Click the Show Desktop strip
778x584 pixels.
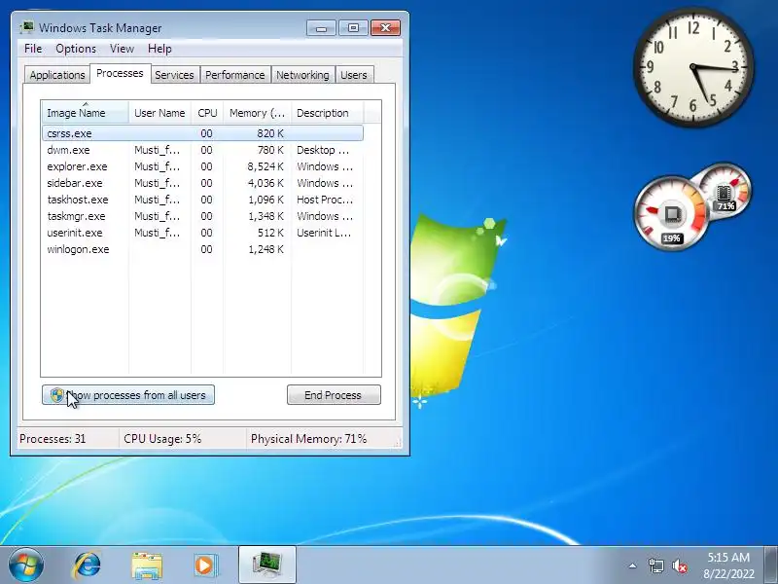(x=770, y=566)
